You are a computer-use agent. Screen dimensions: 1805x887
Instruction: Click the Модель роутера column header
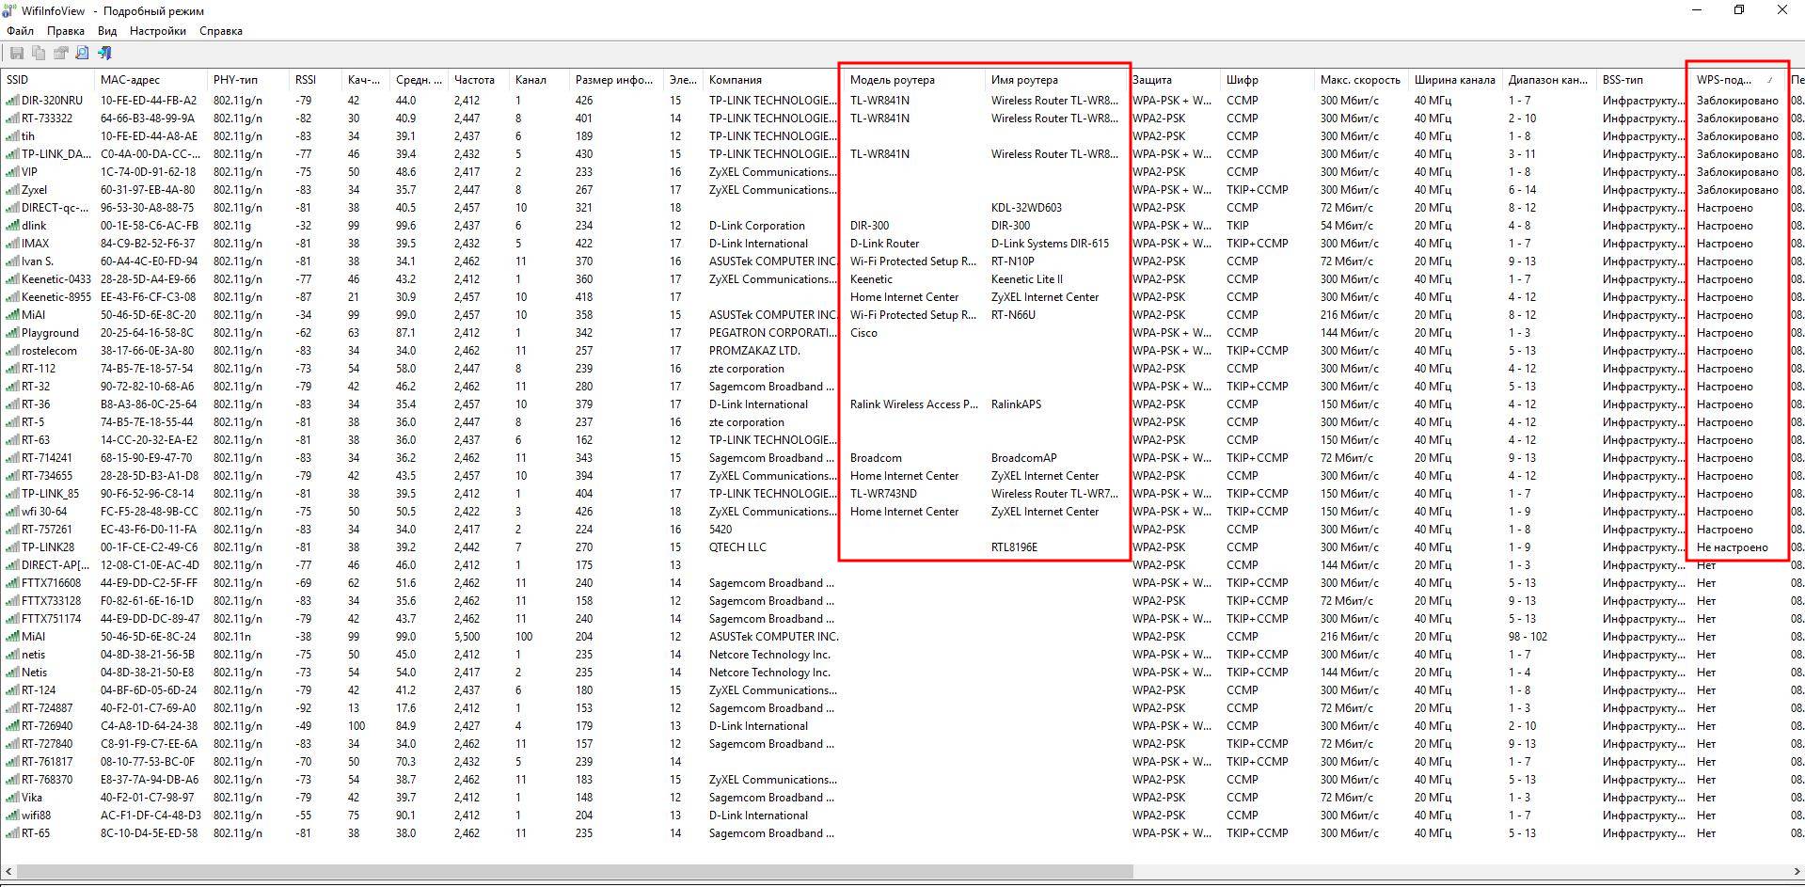[x=892, y=80]
